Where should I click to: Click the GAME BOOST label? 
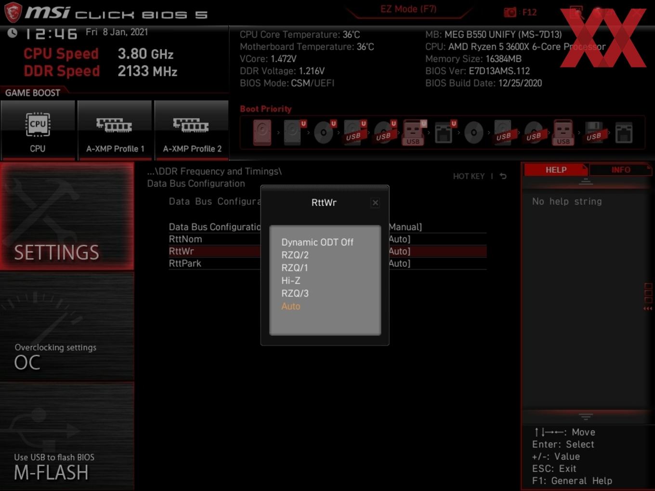pyautogui.click(x=33, y=93)
